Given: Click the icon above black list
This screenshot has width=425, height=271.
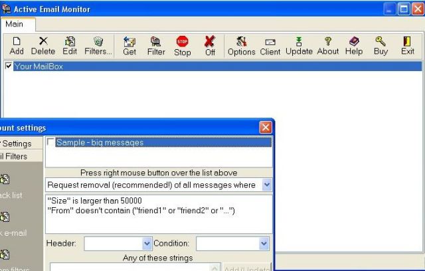Looking at the screenshot, I should [5, 179].
